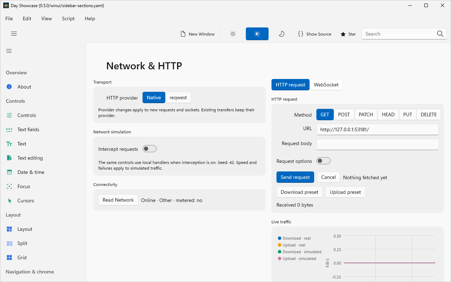The image size is (451, 282).
Task: Click the "Navigation & chrome" section header
Action: pyautogui.click(x=30, y=272)
